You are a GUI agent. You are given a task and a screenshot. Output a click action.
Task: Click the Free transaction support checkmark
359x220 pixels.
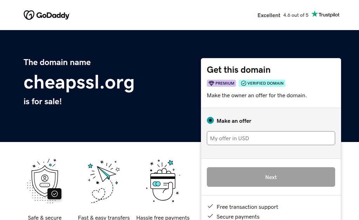210,207
